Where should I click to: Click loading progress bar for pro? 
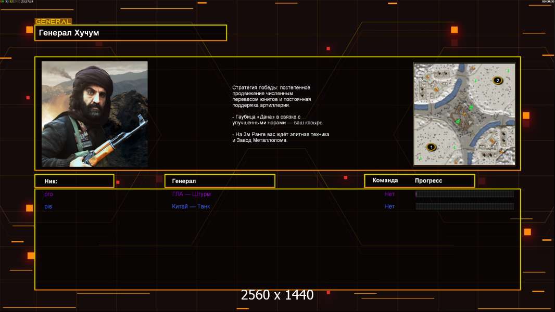tap(464, 194)
